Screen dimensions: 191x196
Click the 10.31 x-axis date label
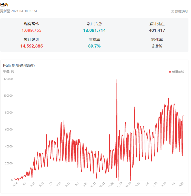click(102, 185)
